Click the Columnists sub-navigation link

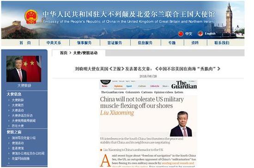(133, 92)
